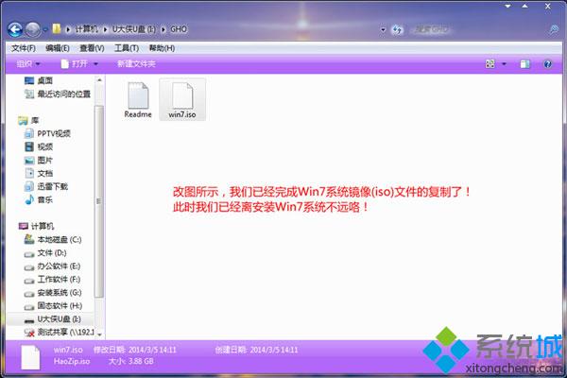Click the Back navigation arrow
Viewport: 567px width, 378px height.
[x=15, y=29]
